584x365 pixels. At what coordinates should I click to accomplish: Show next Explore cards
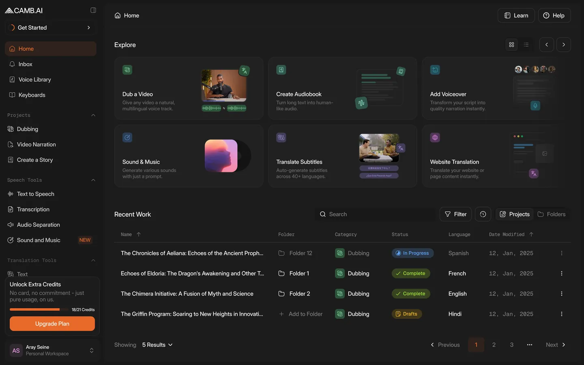coord(564,45)
